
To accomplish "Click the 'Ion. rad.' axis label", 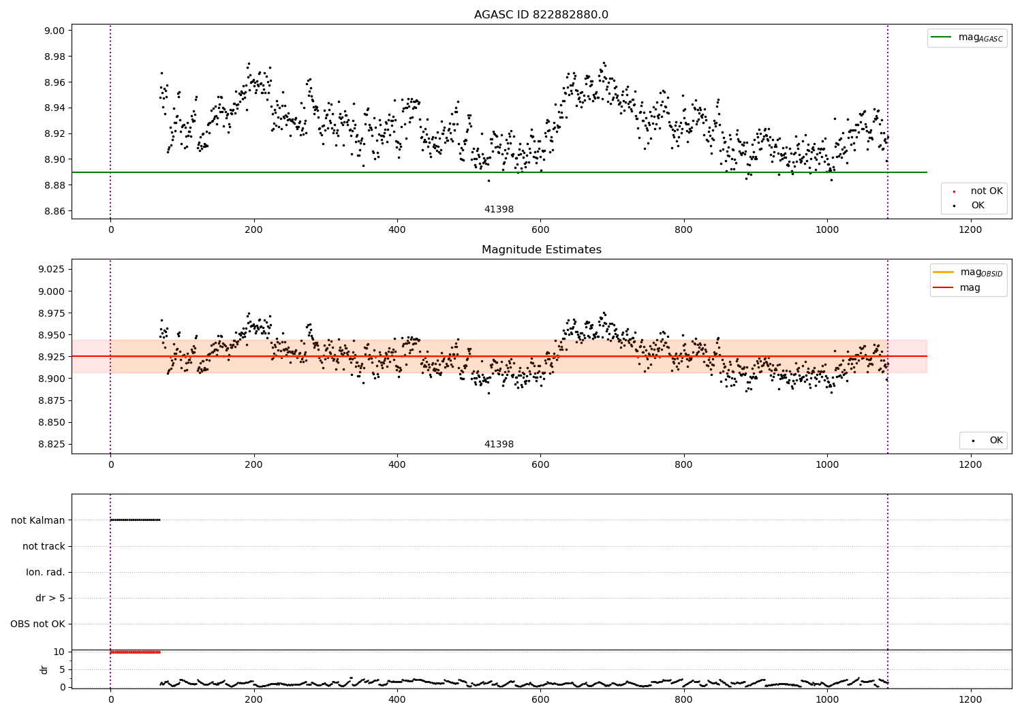I will (46, 572).
